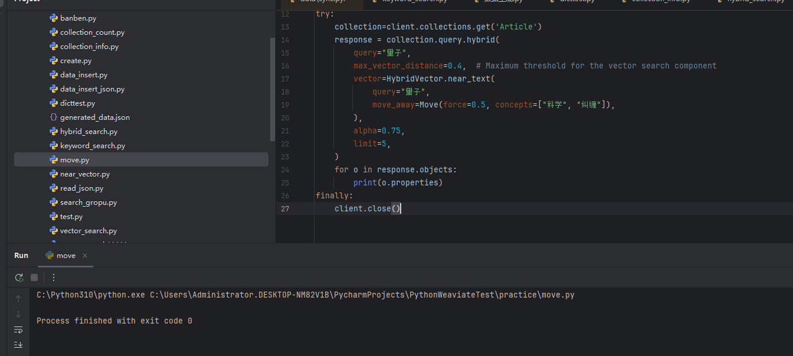Enable scroll to end in the console
793x356 pixels.
click(18, 345)
